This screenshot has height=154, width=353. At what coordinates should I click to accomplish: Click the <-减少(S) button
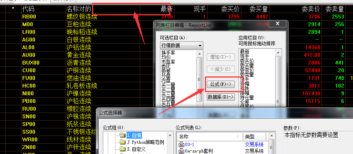point(221,69)
